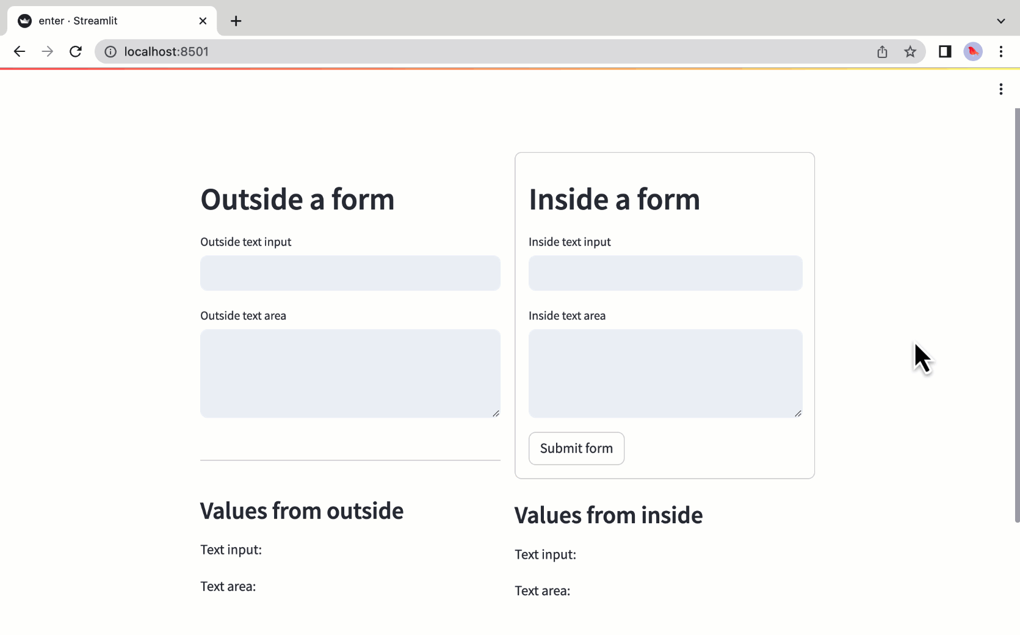Screen dimensions: 1020x635
Task: Click the browser forward navigation arrow
Action: coord(47,51)
